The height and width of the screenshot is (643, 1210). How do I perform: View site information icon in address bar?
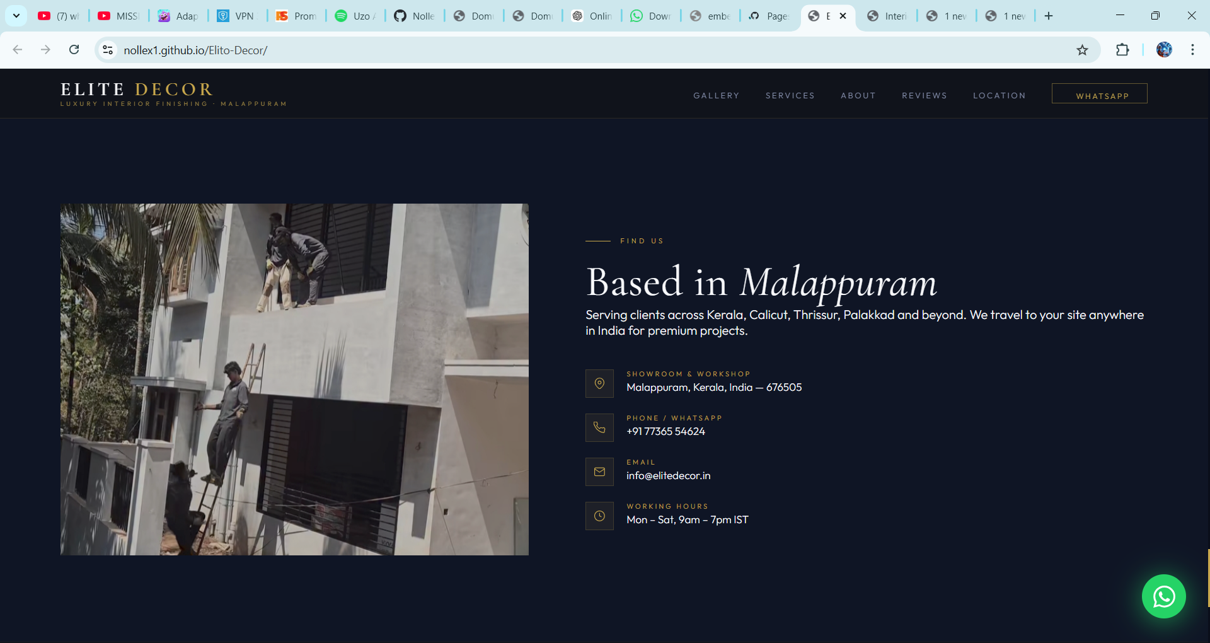click(x=108, y=50)
